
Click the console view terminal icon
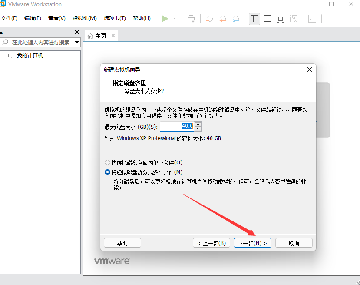(x=312, y=19)
